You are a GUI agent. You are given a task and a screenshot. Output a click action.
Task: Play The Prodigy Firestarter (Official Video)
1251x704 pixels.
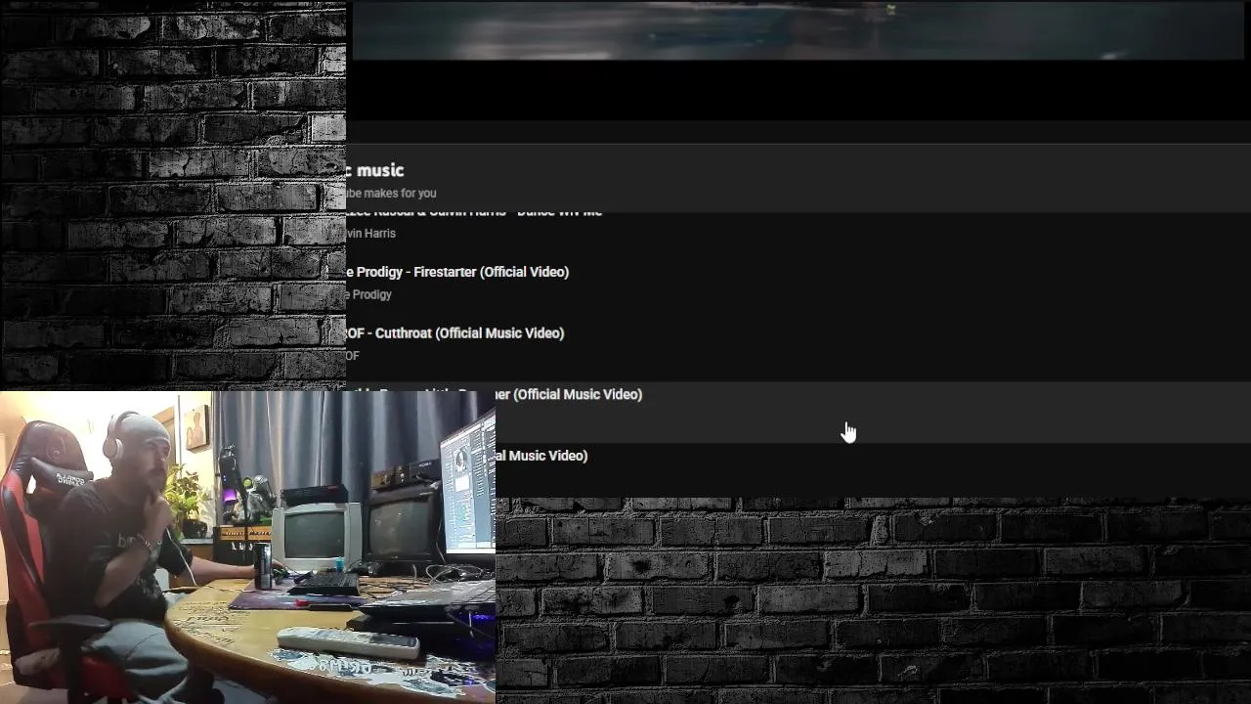457,272
